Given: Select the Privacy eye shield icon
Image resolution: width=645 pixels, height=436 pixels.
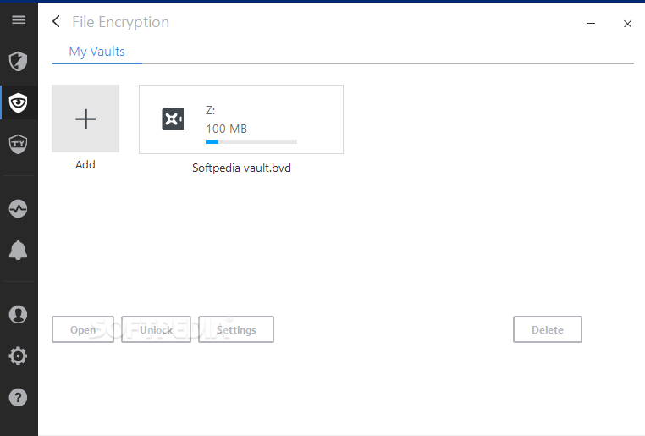Looking at the screenshot, I should pyautogui.click(x=18, y=102).
